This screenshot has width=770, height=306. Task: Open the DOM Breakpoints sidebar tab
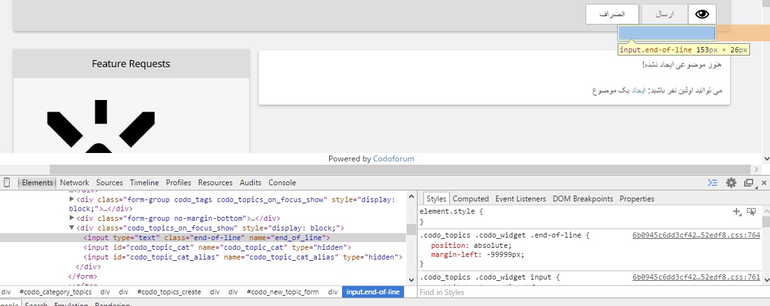coord(583,199)
